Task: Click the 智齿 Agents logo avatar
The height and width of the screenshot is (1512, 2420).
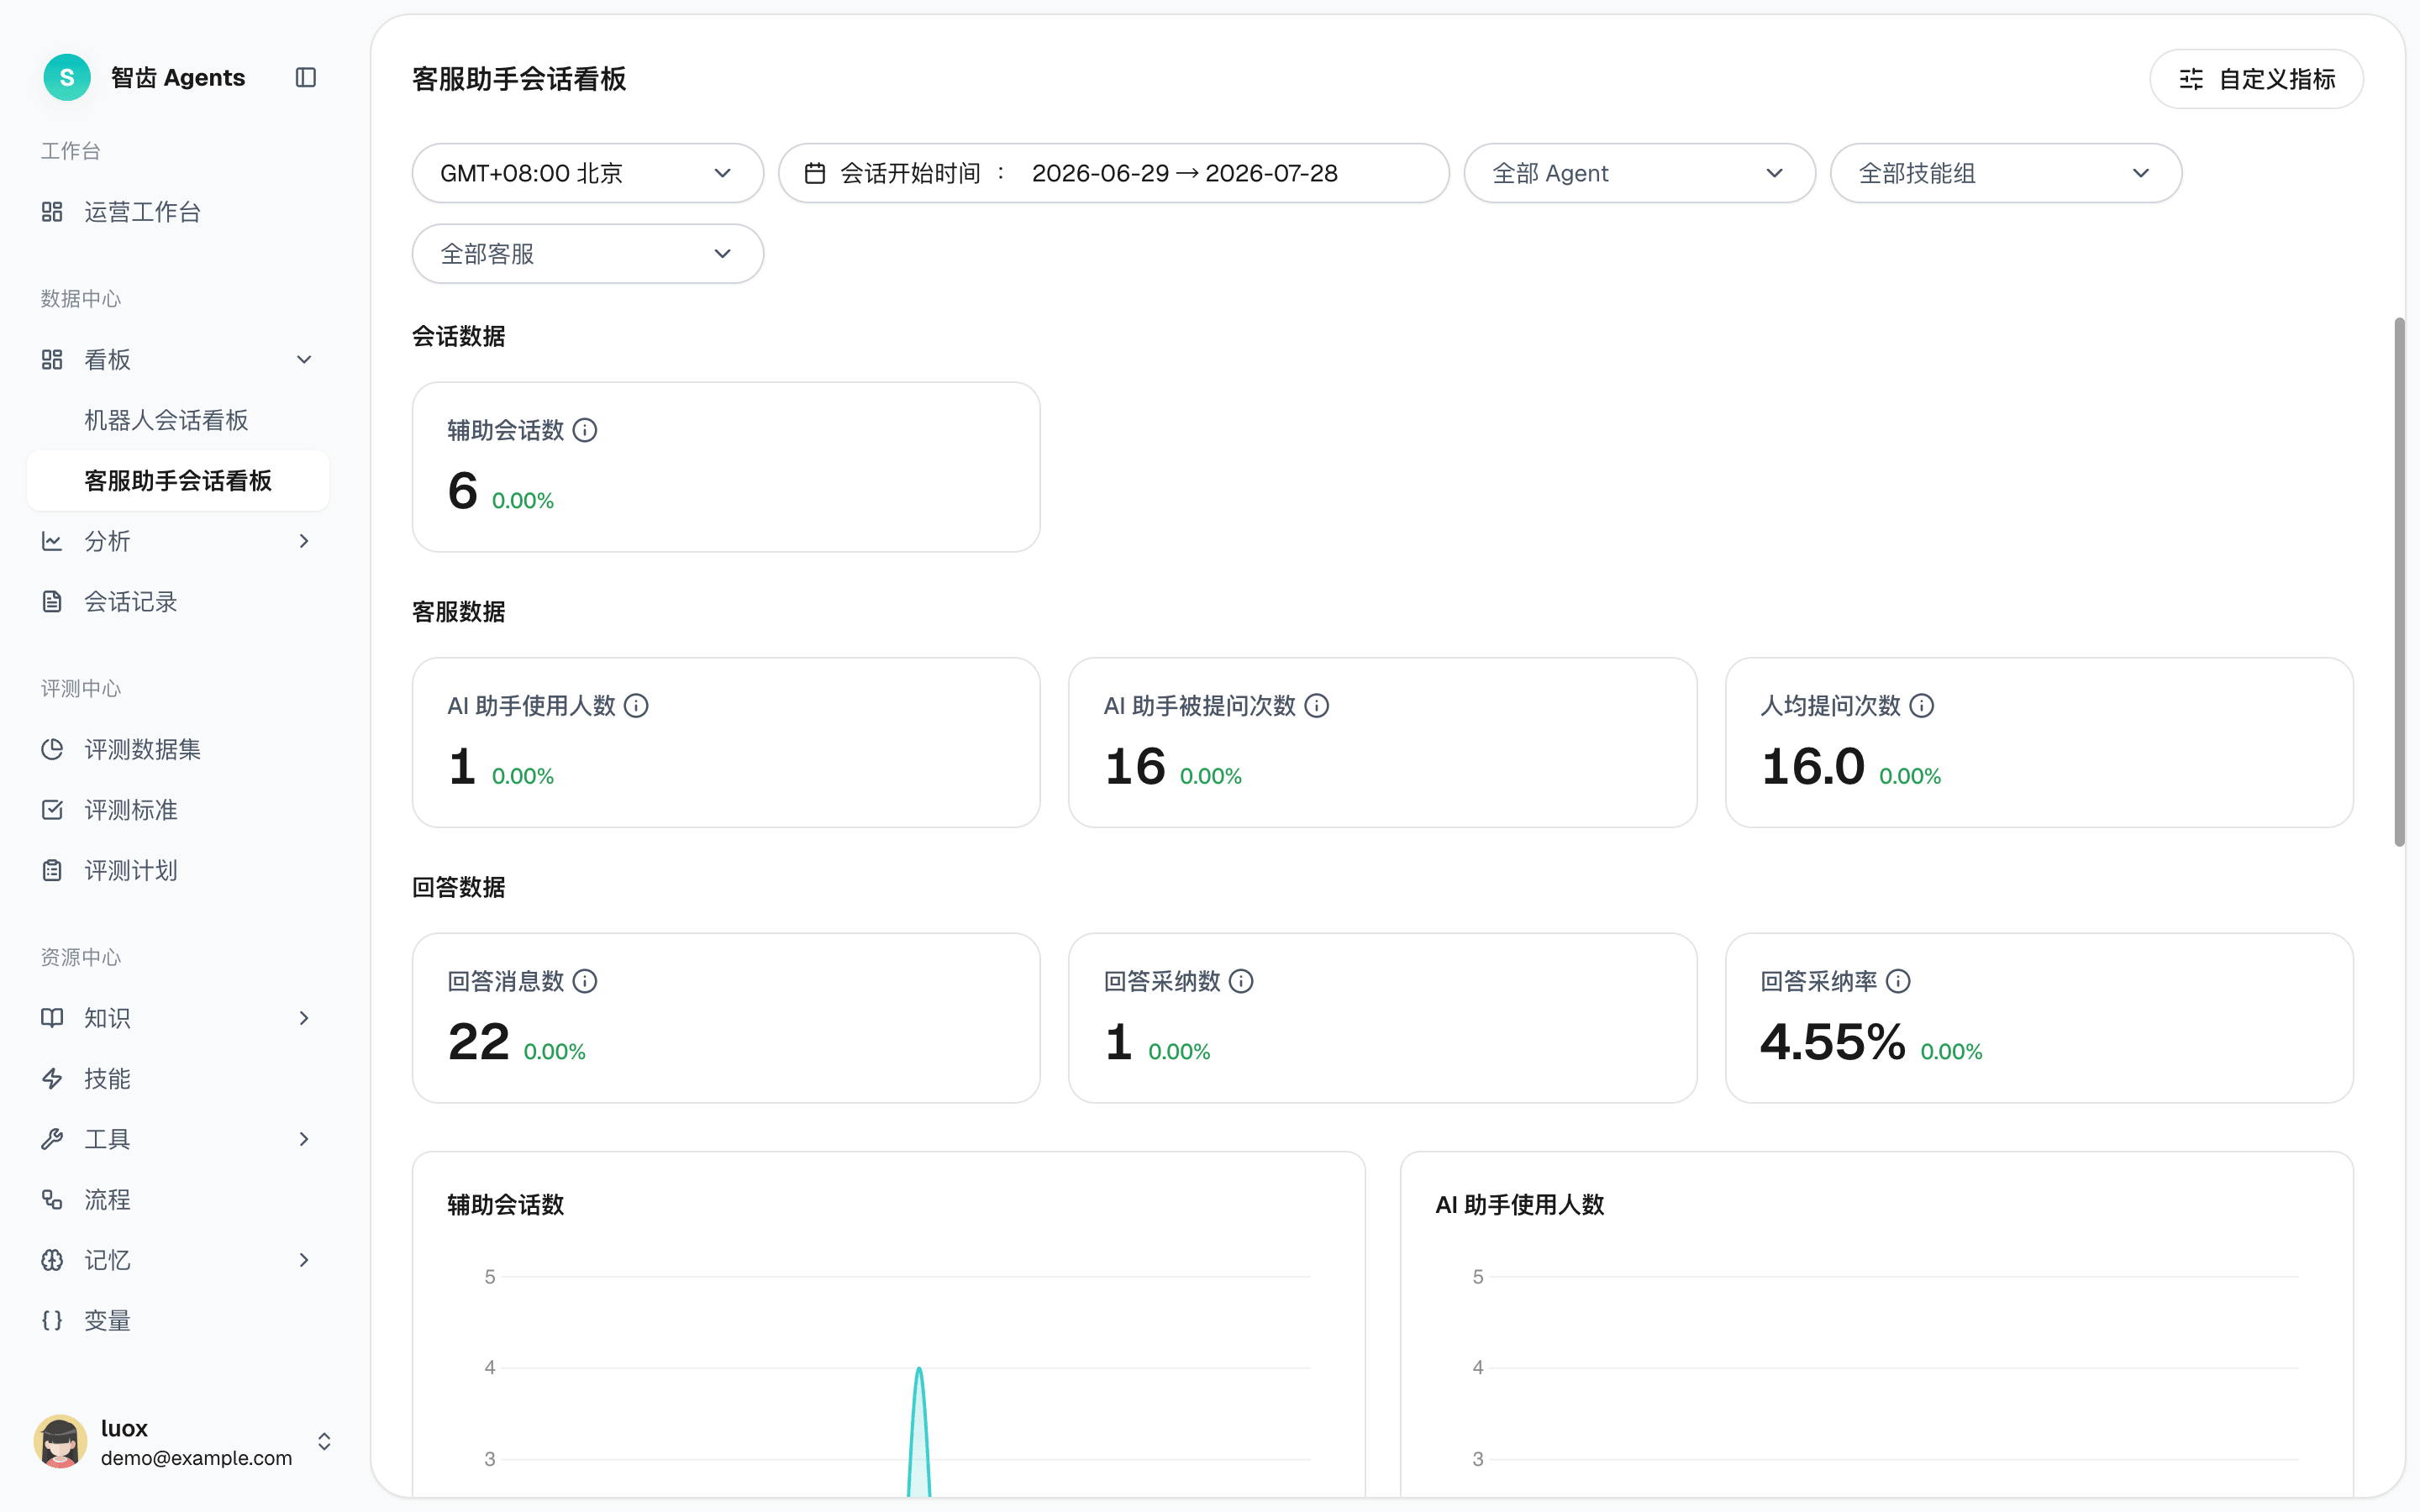Action: 67,77
